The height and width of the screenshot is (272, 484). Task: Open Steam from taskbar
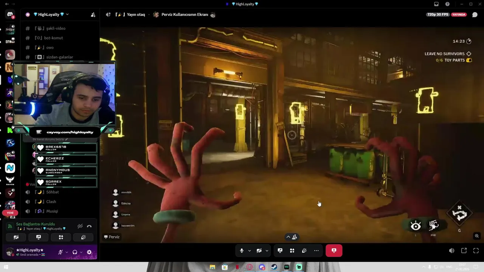pos(274,267)
